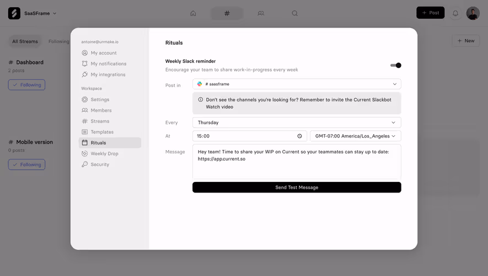This screenshot has height=276, width=488.
Task: Click the Streams hashtag icon in sidebar
Action: [x=85, y=121]
